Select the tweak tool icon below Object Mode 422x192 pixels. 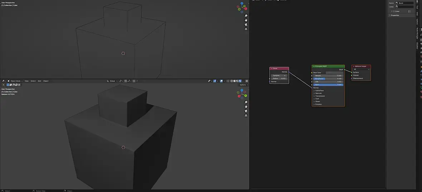4,85
